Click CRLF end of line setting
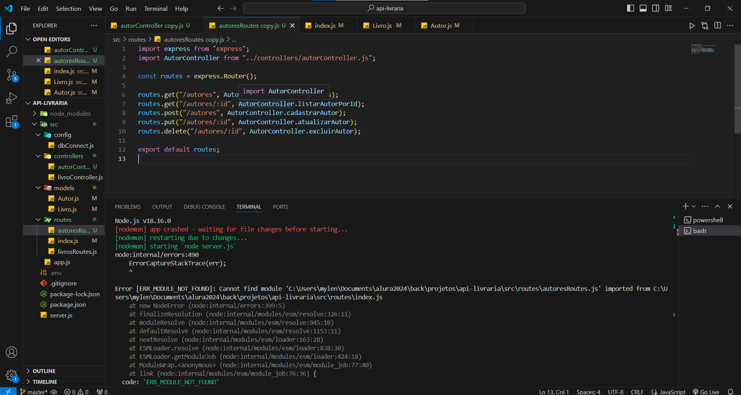This screenshot has height=395, width=741. 637,392
